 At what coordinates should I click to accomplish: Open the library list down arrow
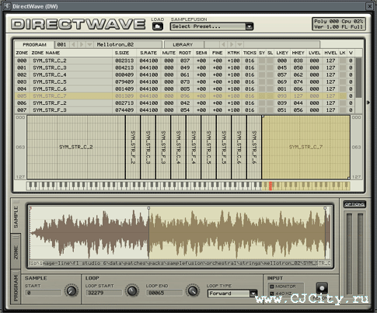click(239, 44)
